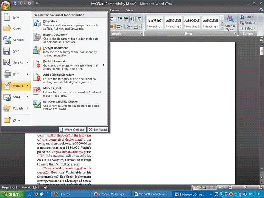The image size is (264, 198).
Task: Switch to the Review ribbon tab
Action: (x=115, y=10)
